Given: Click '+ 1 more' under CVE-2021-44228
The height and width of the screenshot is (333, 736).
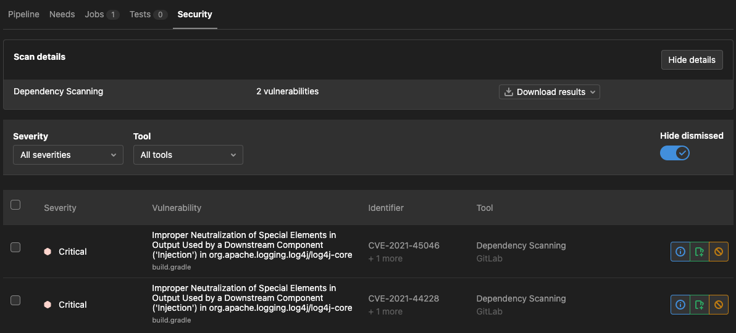Looking at the screenshot, I should (385, 311).
